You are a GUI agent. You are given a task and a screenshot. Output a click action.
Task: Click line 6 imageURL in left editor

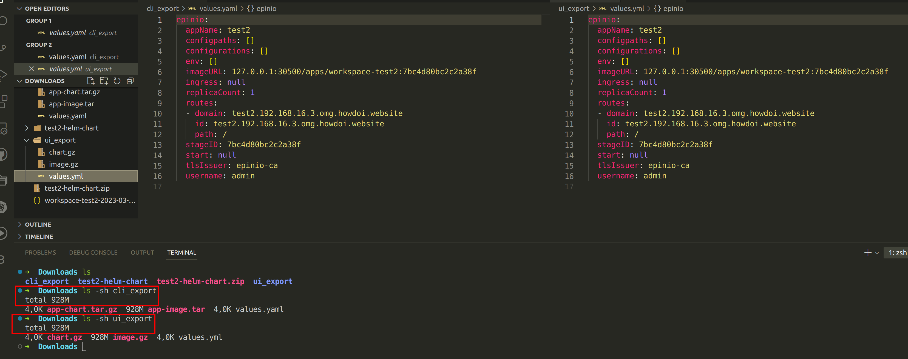[331, 72]
